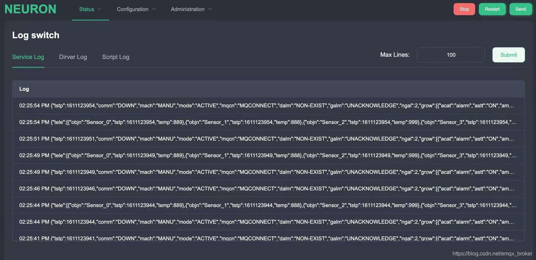The height and width of the screenshot is (260, 536).
Task: Click the Log switch heading
Action: click(36, 35)
